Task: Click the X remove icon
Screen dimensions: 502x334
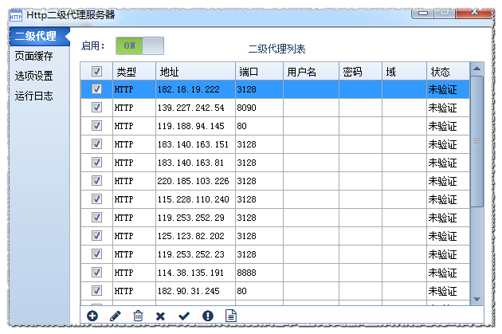Action: click(x=160, y=316)
